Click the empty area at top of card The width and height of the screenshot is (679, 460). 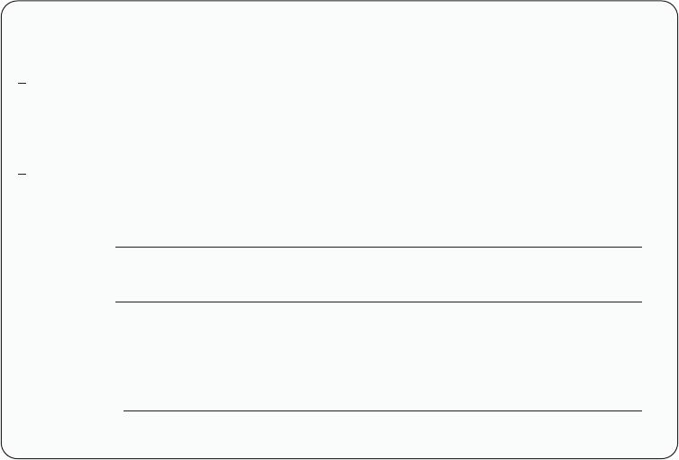339,34
